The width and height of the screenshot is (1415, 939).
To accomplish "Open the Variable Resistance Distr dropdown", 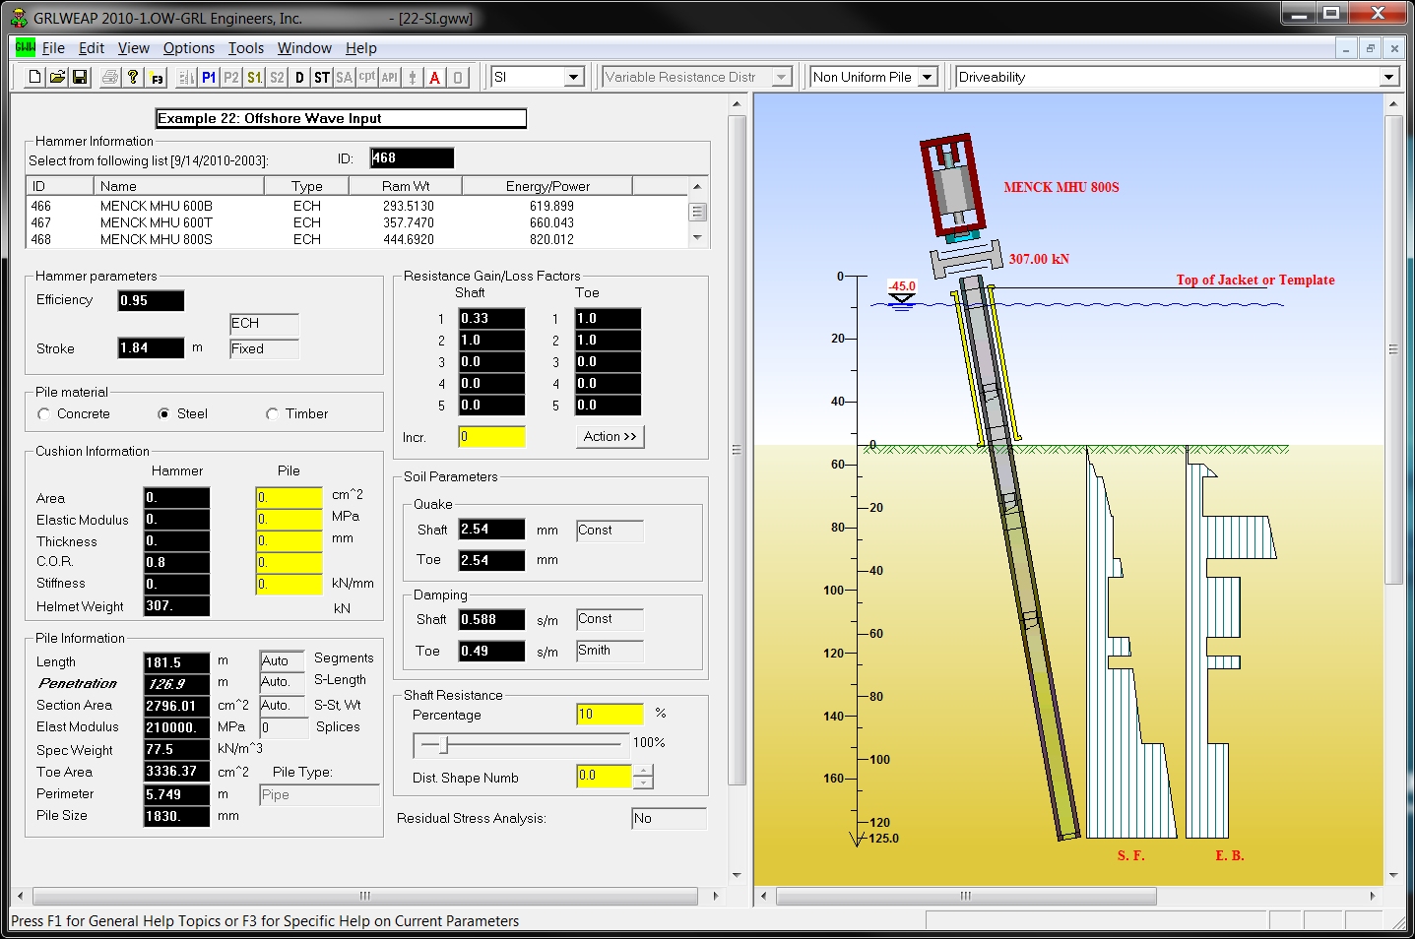I will pyautogui.click(x=782, y=77).
